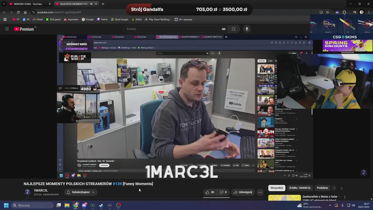Open the Dysk Google bookmark
The height and width of the screenshot is (210, 373).
[x=119, y=20]
